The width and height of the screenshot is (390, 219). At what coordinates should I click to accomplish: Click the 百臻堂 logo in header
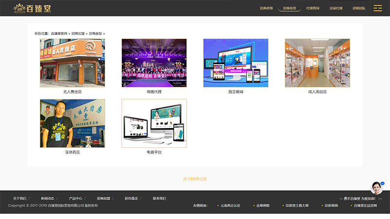tap(32, 8)
